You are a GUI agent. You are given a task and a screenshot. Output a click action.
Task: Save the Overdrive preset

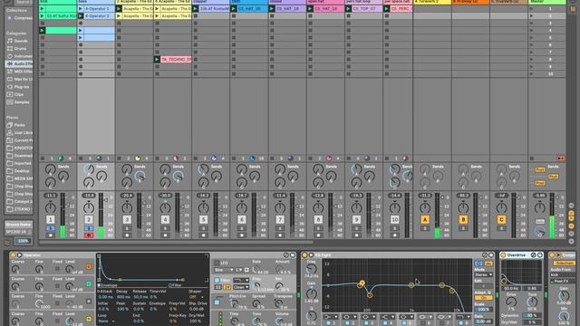tap(540, 255)
